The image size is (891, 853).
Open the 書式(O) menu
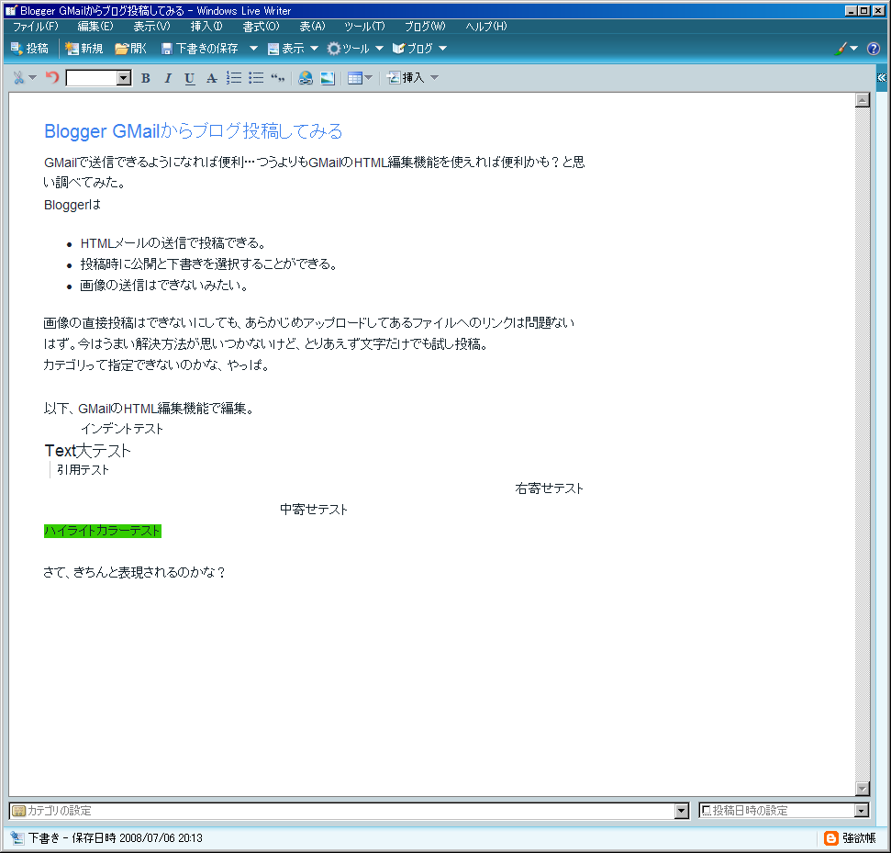pyautogui.click(x=261, y=26)
